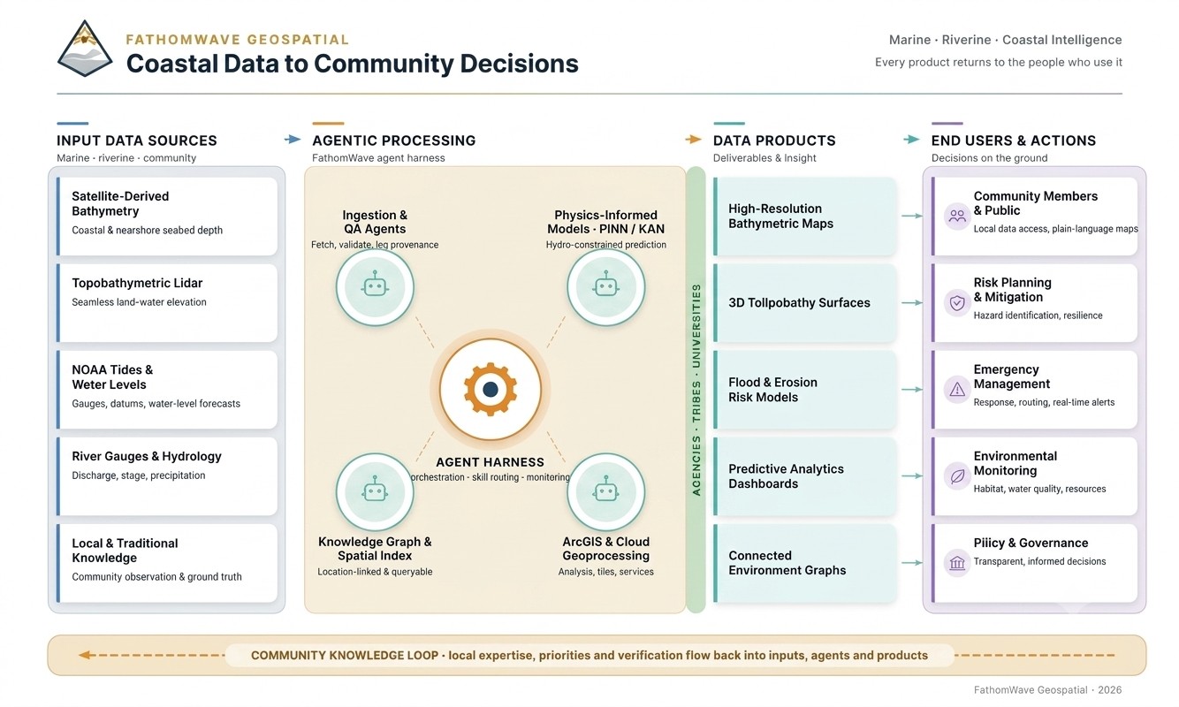Click 'Fetch, validate, log provenance' caption

pos(375,245)
